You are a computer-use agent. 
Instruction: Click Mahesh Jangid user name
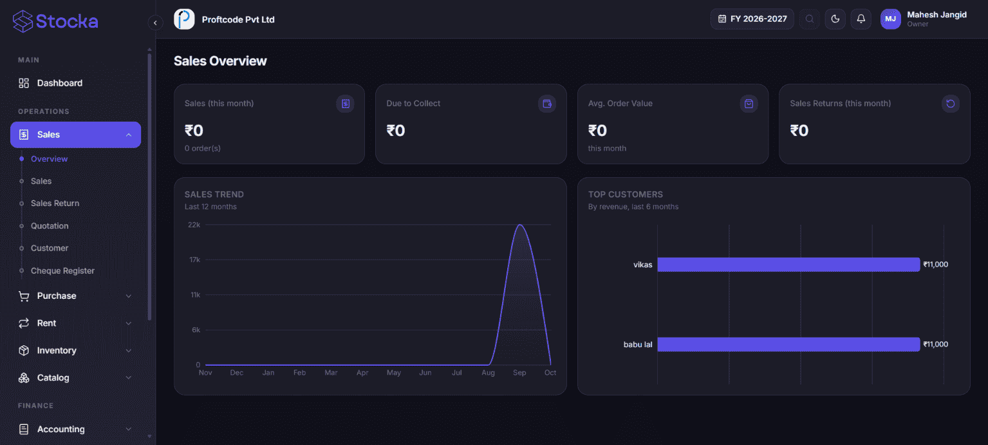click(x=937, y=15)
